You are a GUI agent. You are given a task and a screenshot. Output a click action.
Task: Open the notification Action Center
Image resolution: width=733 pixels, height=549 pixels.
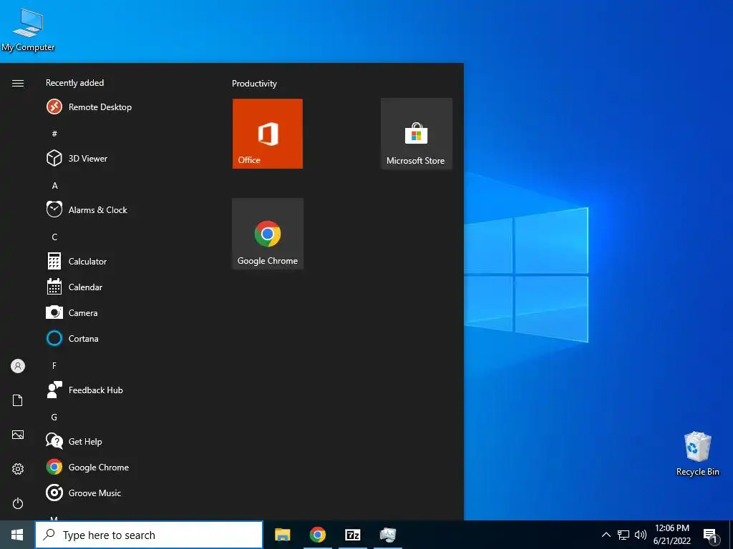click(710, 535)
